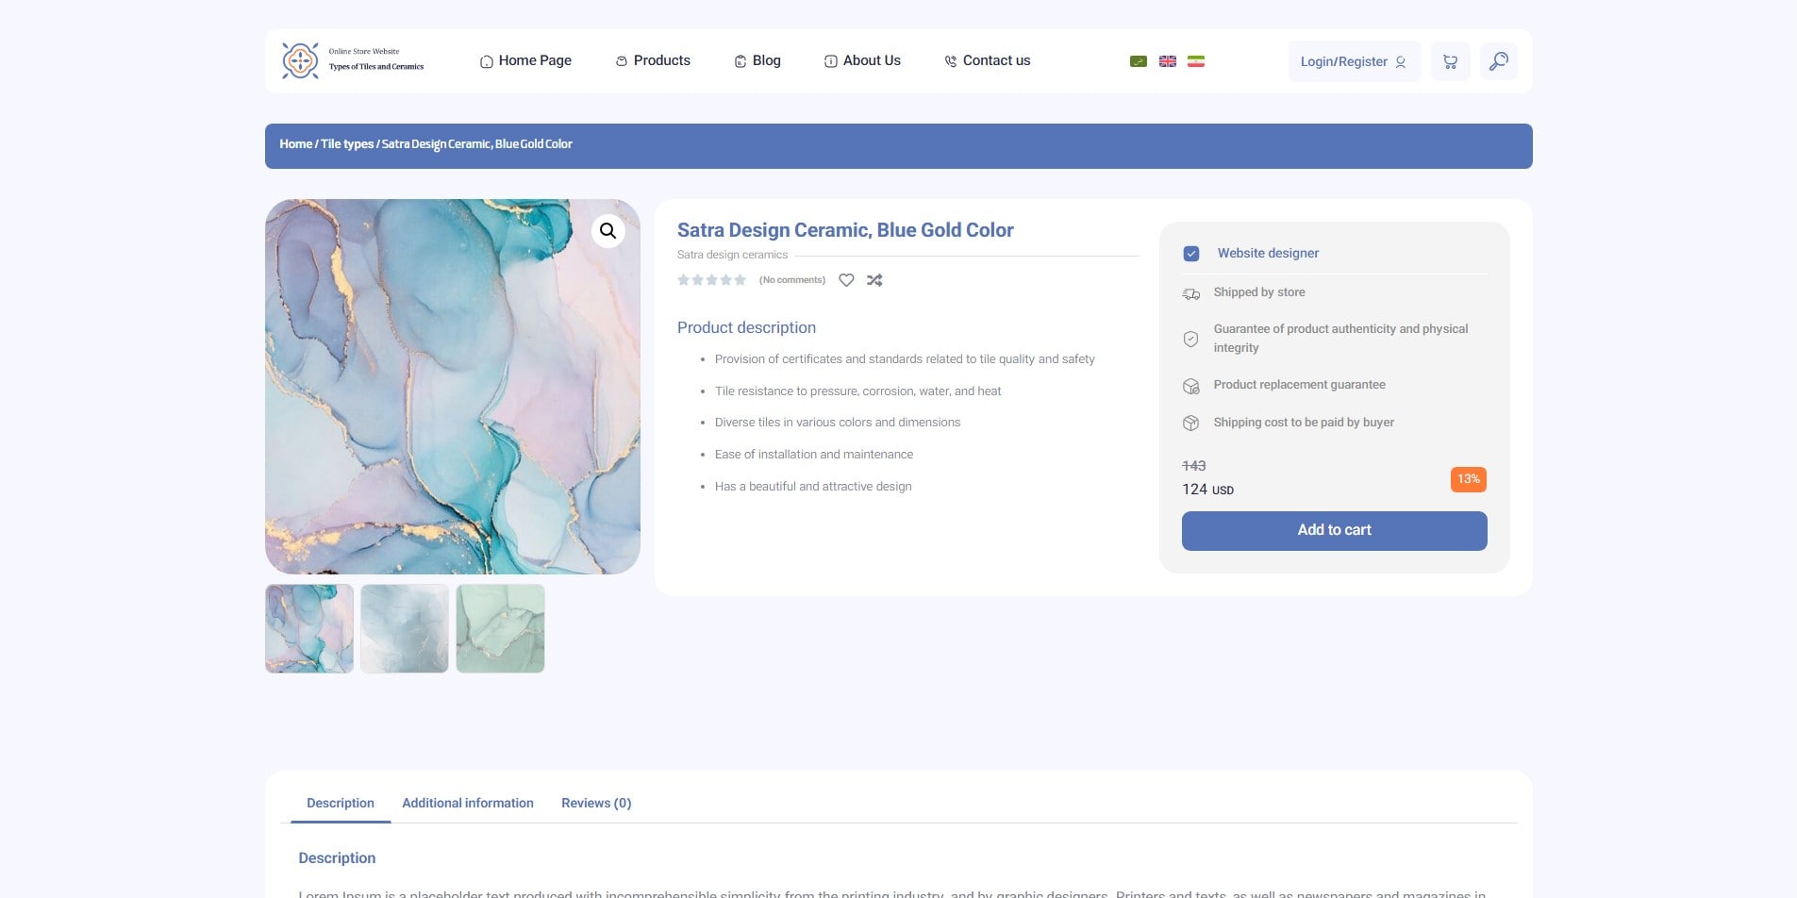Viewport: 1797px width, 898px height.
Task: Open the Products menu item
Action: pos(653,60)
